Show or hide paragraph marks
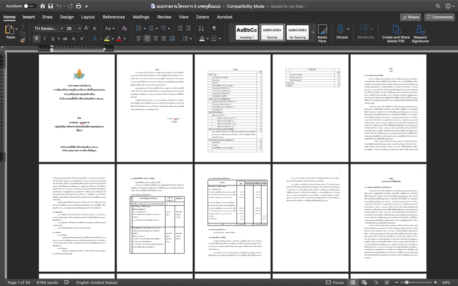 214,28
